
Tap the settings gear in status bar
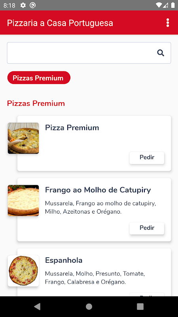[x=23, y=5]
